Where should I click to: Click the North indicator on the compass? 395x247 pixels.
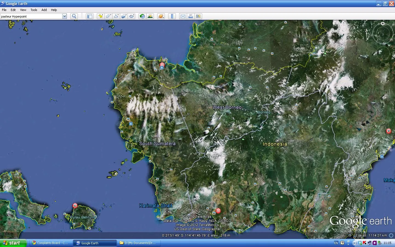pos(383,24)
